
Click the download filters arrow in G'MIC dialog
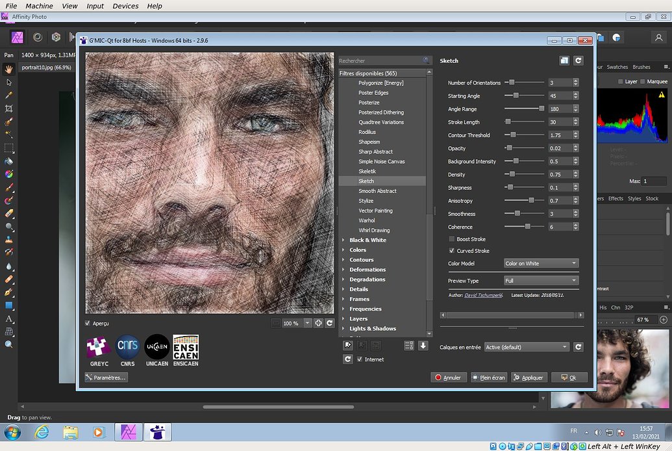[423, 345]
